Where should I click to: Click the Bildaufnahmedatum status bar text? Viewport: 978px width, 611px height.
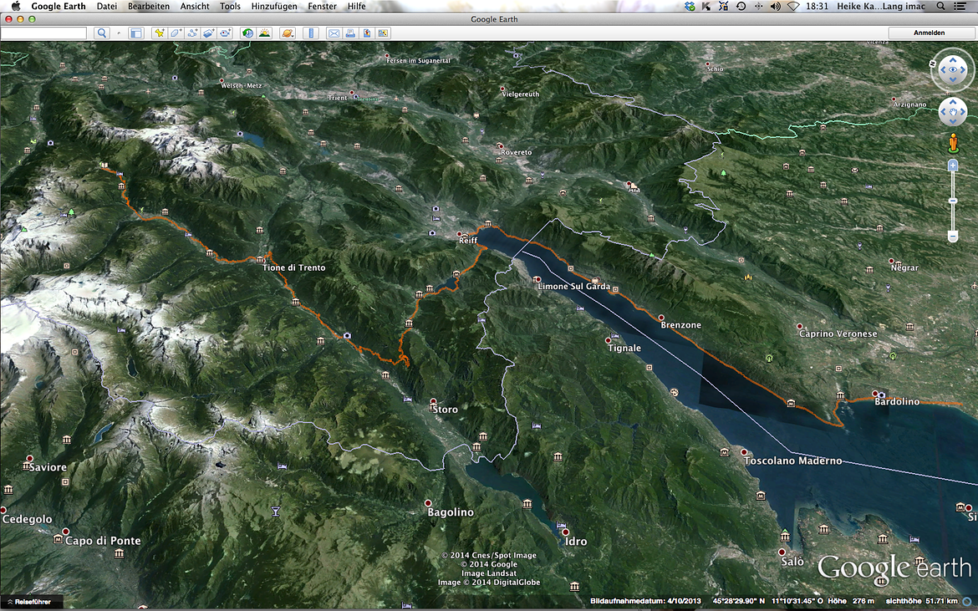coord(645,601)
